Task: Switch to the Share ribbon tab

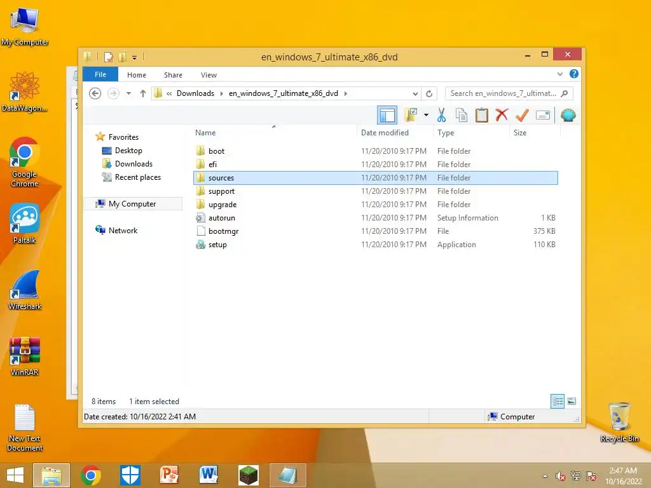Action: 173,75
